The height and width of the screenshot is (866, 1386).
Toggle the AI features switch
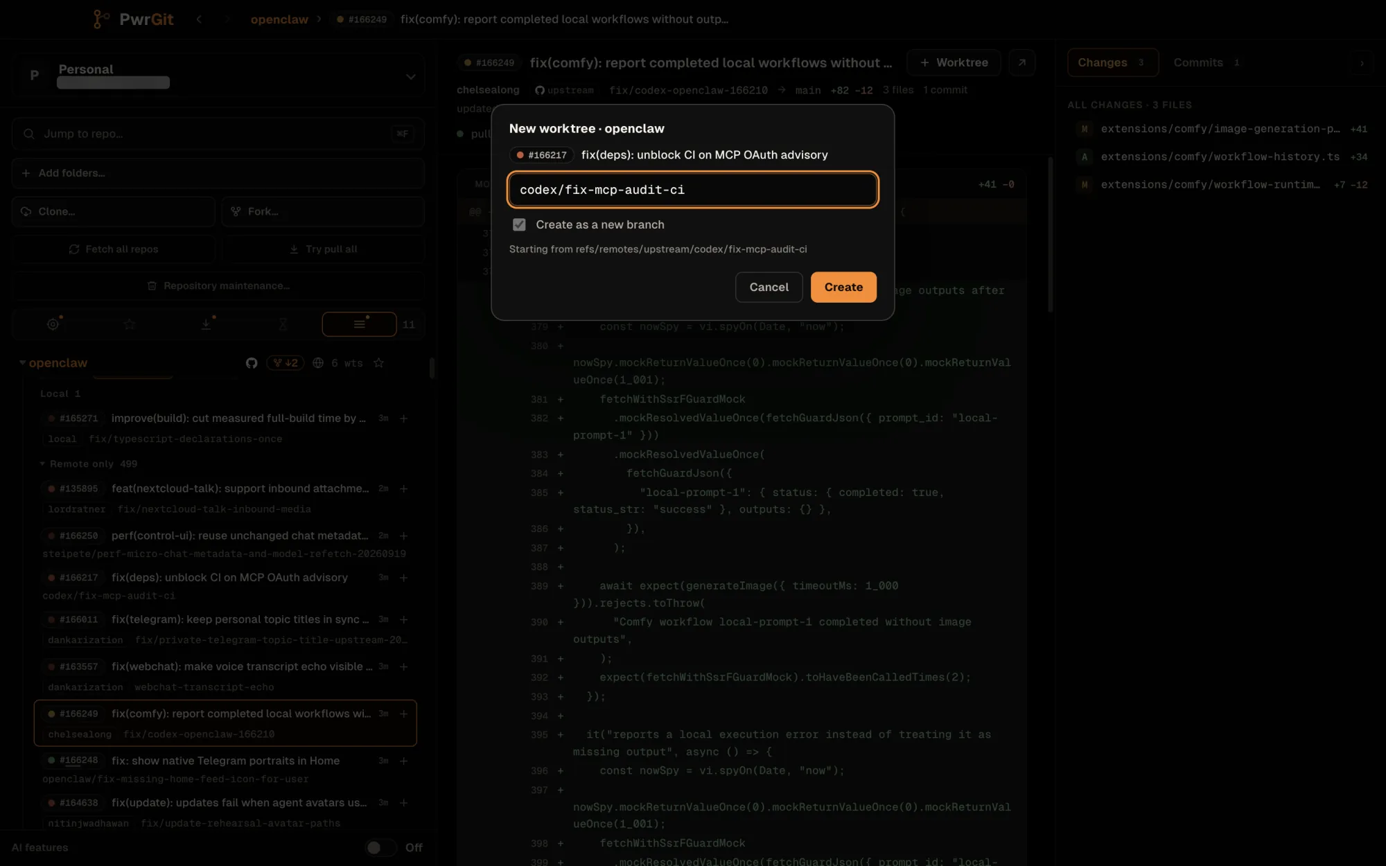coord(380,847)
